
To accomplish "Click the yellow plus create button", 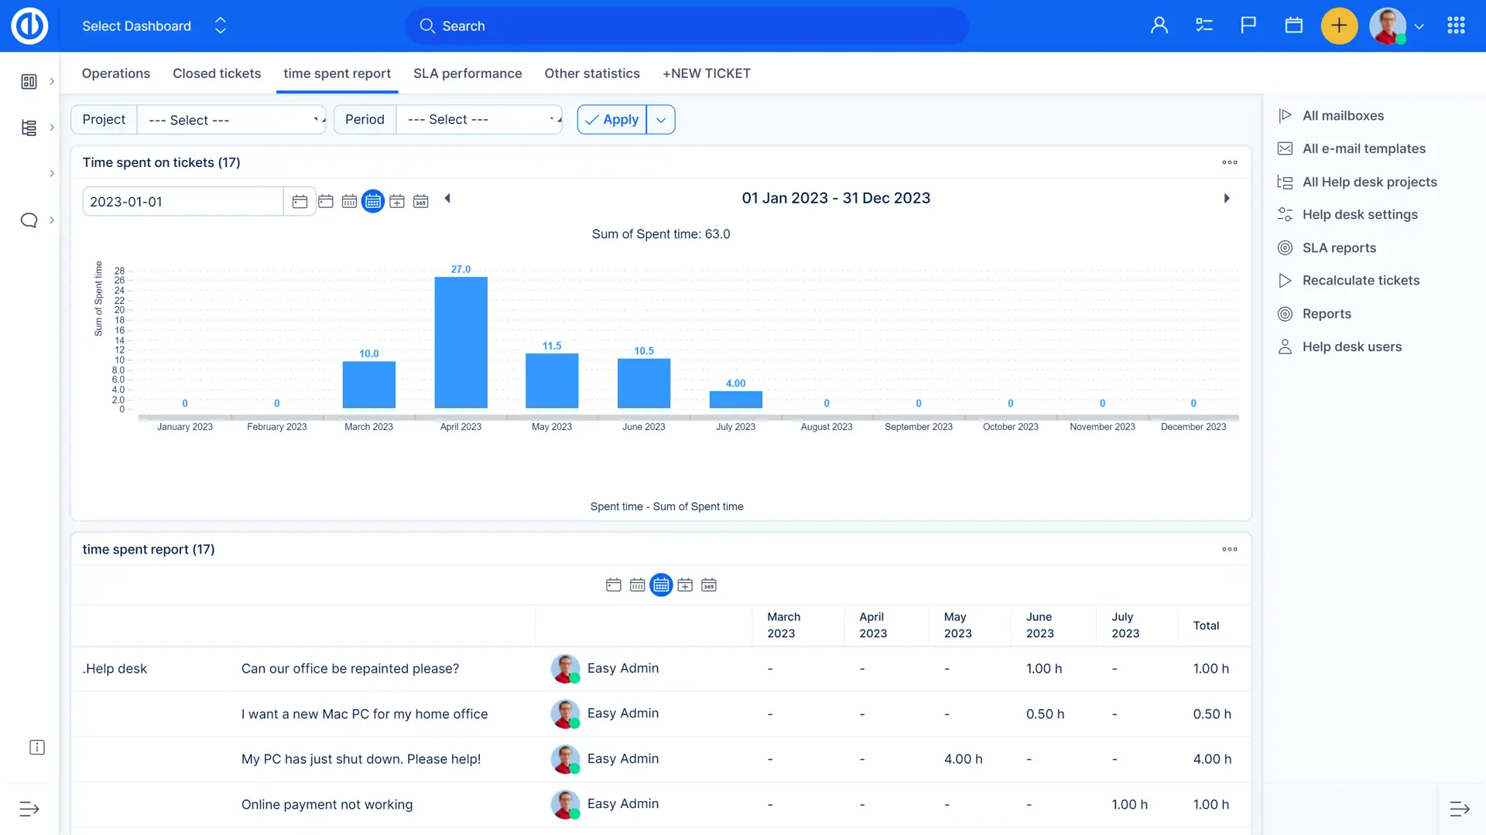I will point(1339,26).
